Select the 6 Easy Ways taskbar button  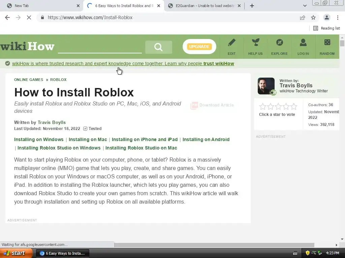pos(62,253)
